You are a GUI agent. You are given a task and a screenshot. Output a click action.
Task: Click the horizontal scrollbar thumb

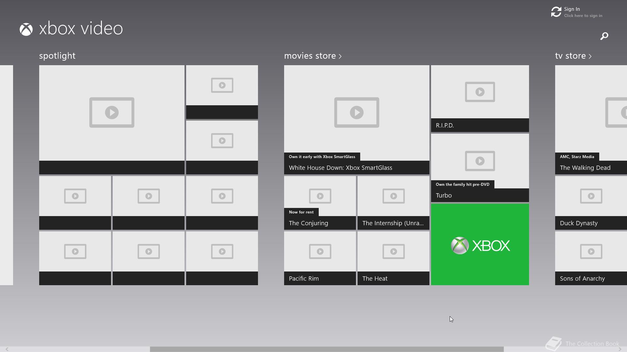(x=327, y=349)
